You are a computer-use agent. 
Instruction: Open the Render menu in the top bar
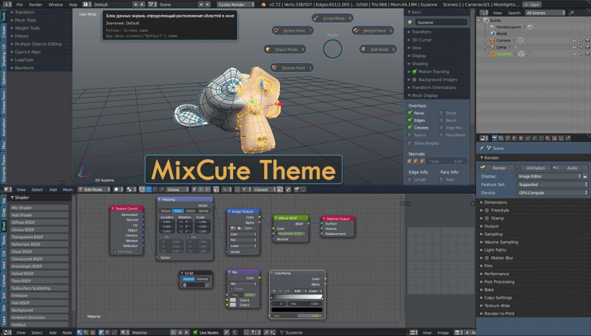pyautogui.click(x=36, y=4)
